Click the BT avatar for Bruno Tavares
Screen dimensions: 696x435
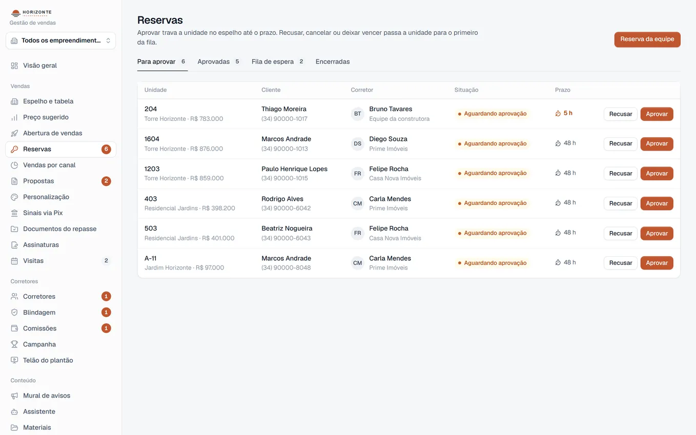tap(358, 114)
